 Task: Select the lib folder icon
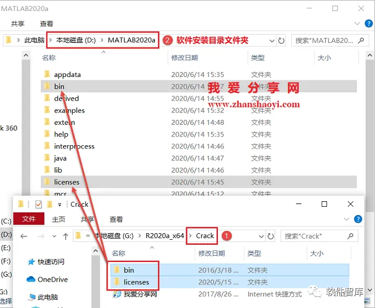coord(47,169)
